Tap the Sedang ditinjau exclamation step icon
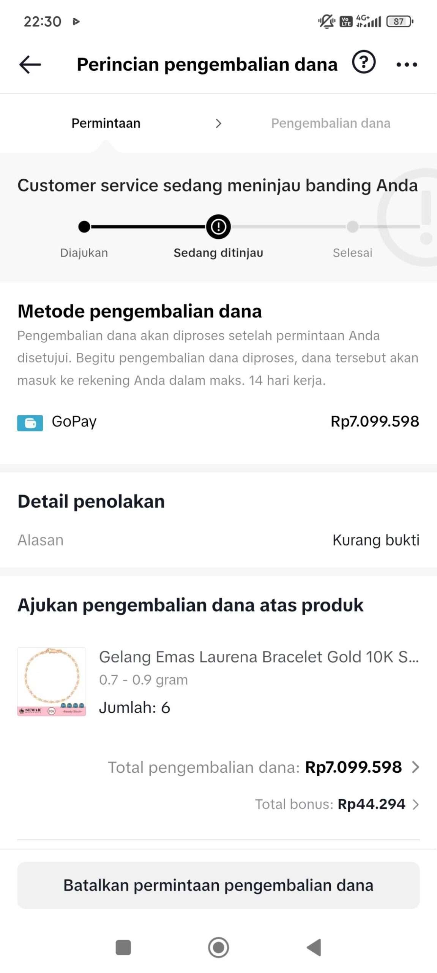437x973 pixels. point(218,227)
